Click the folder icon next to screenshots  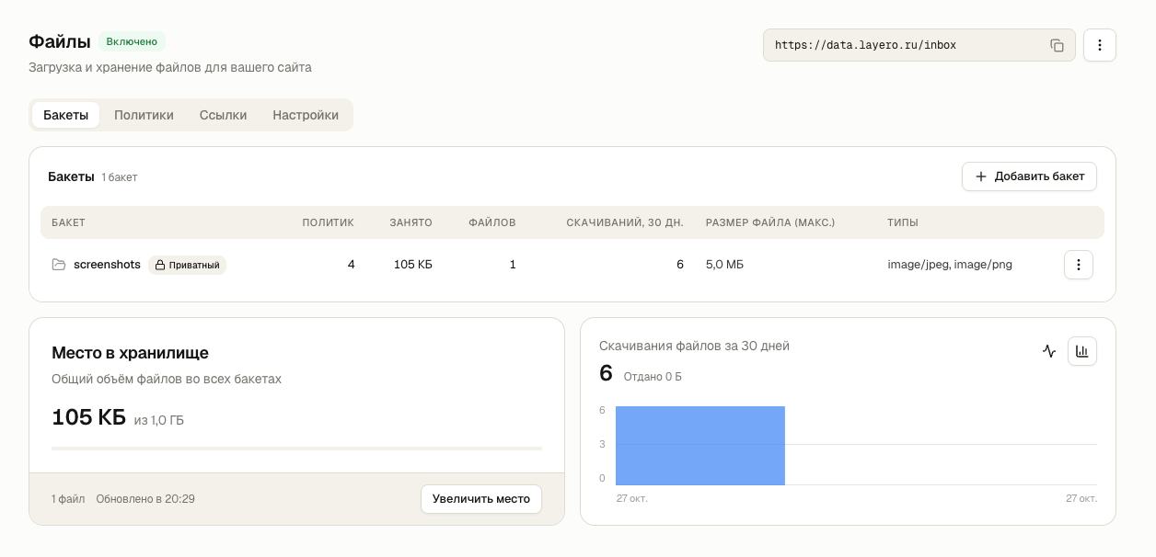point(59,265)
